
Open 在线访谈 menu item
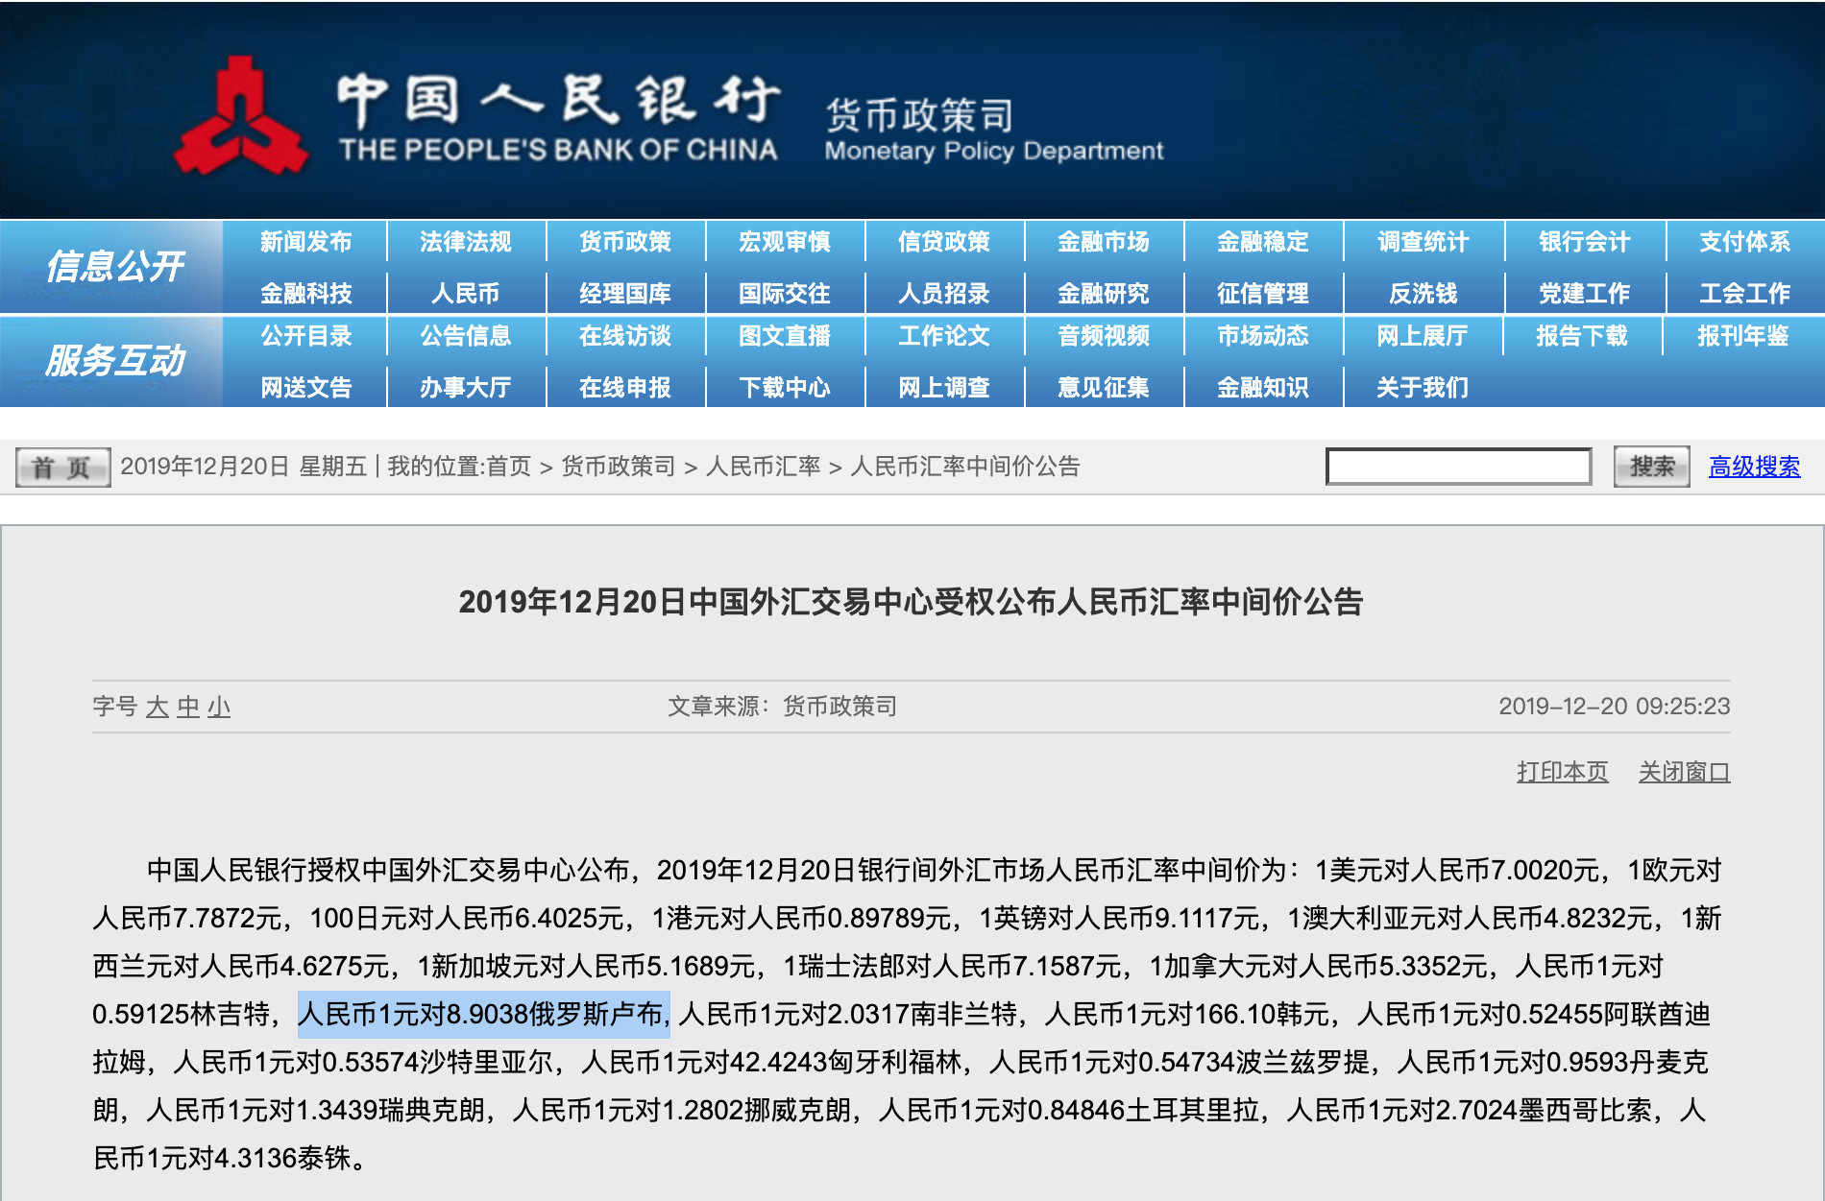tap(624, 336)
